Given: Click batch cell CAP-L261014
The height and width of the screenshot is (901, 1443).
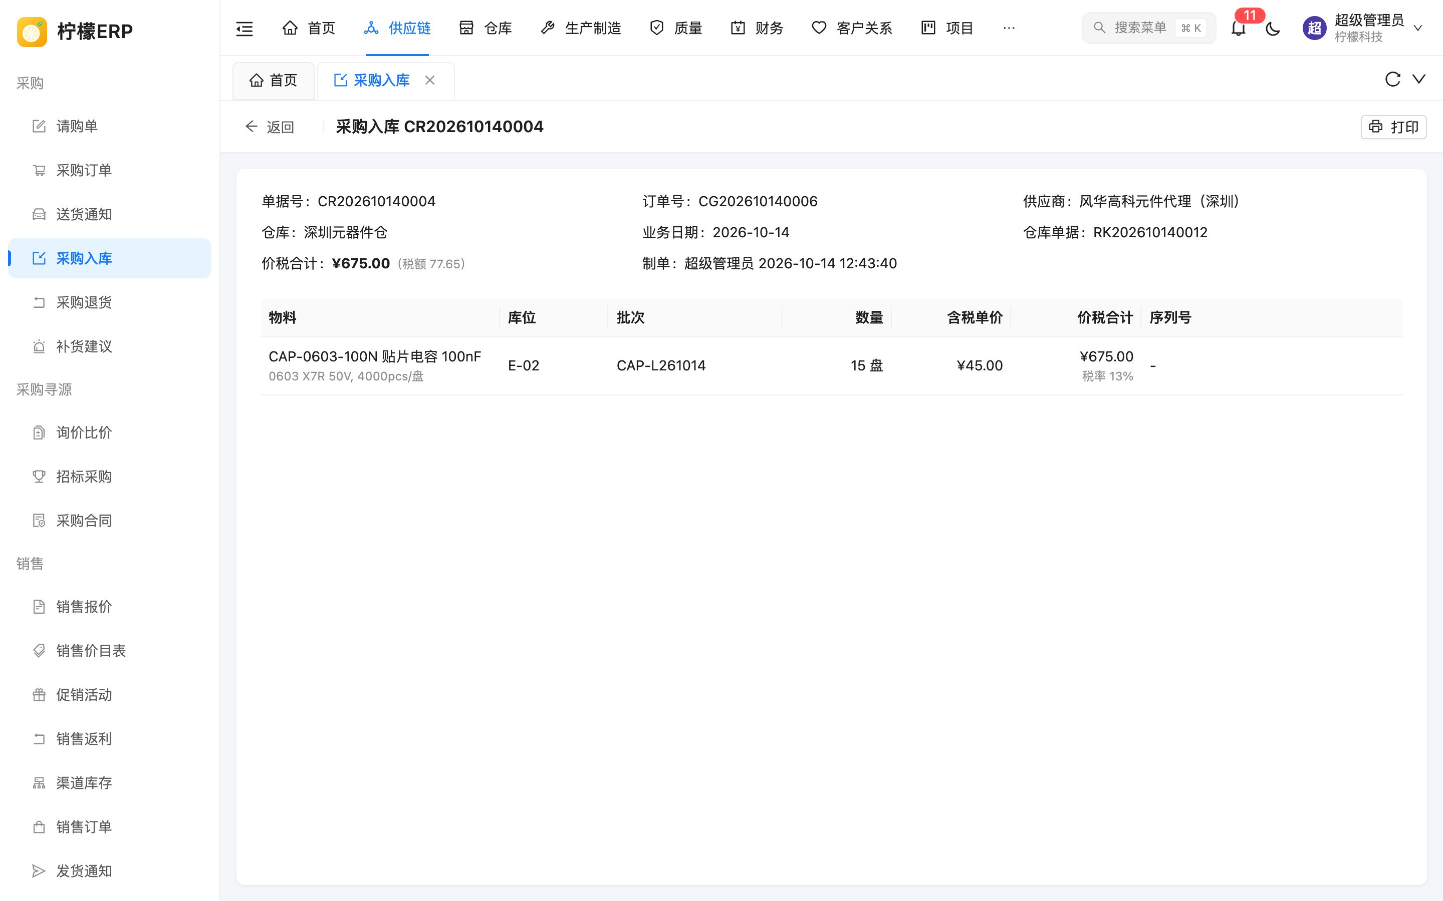Looking at the screenshot, I should 661,366.
